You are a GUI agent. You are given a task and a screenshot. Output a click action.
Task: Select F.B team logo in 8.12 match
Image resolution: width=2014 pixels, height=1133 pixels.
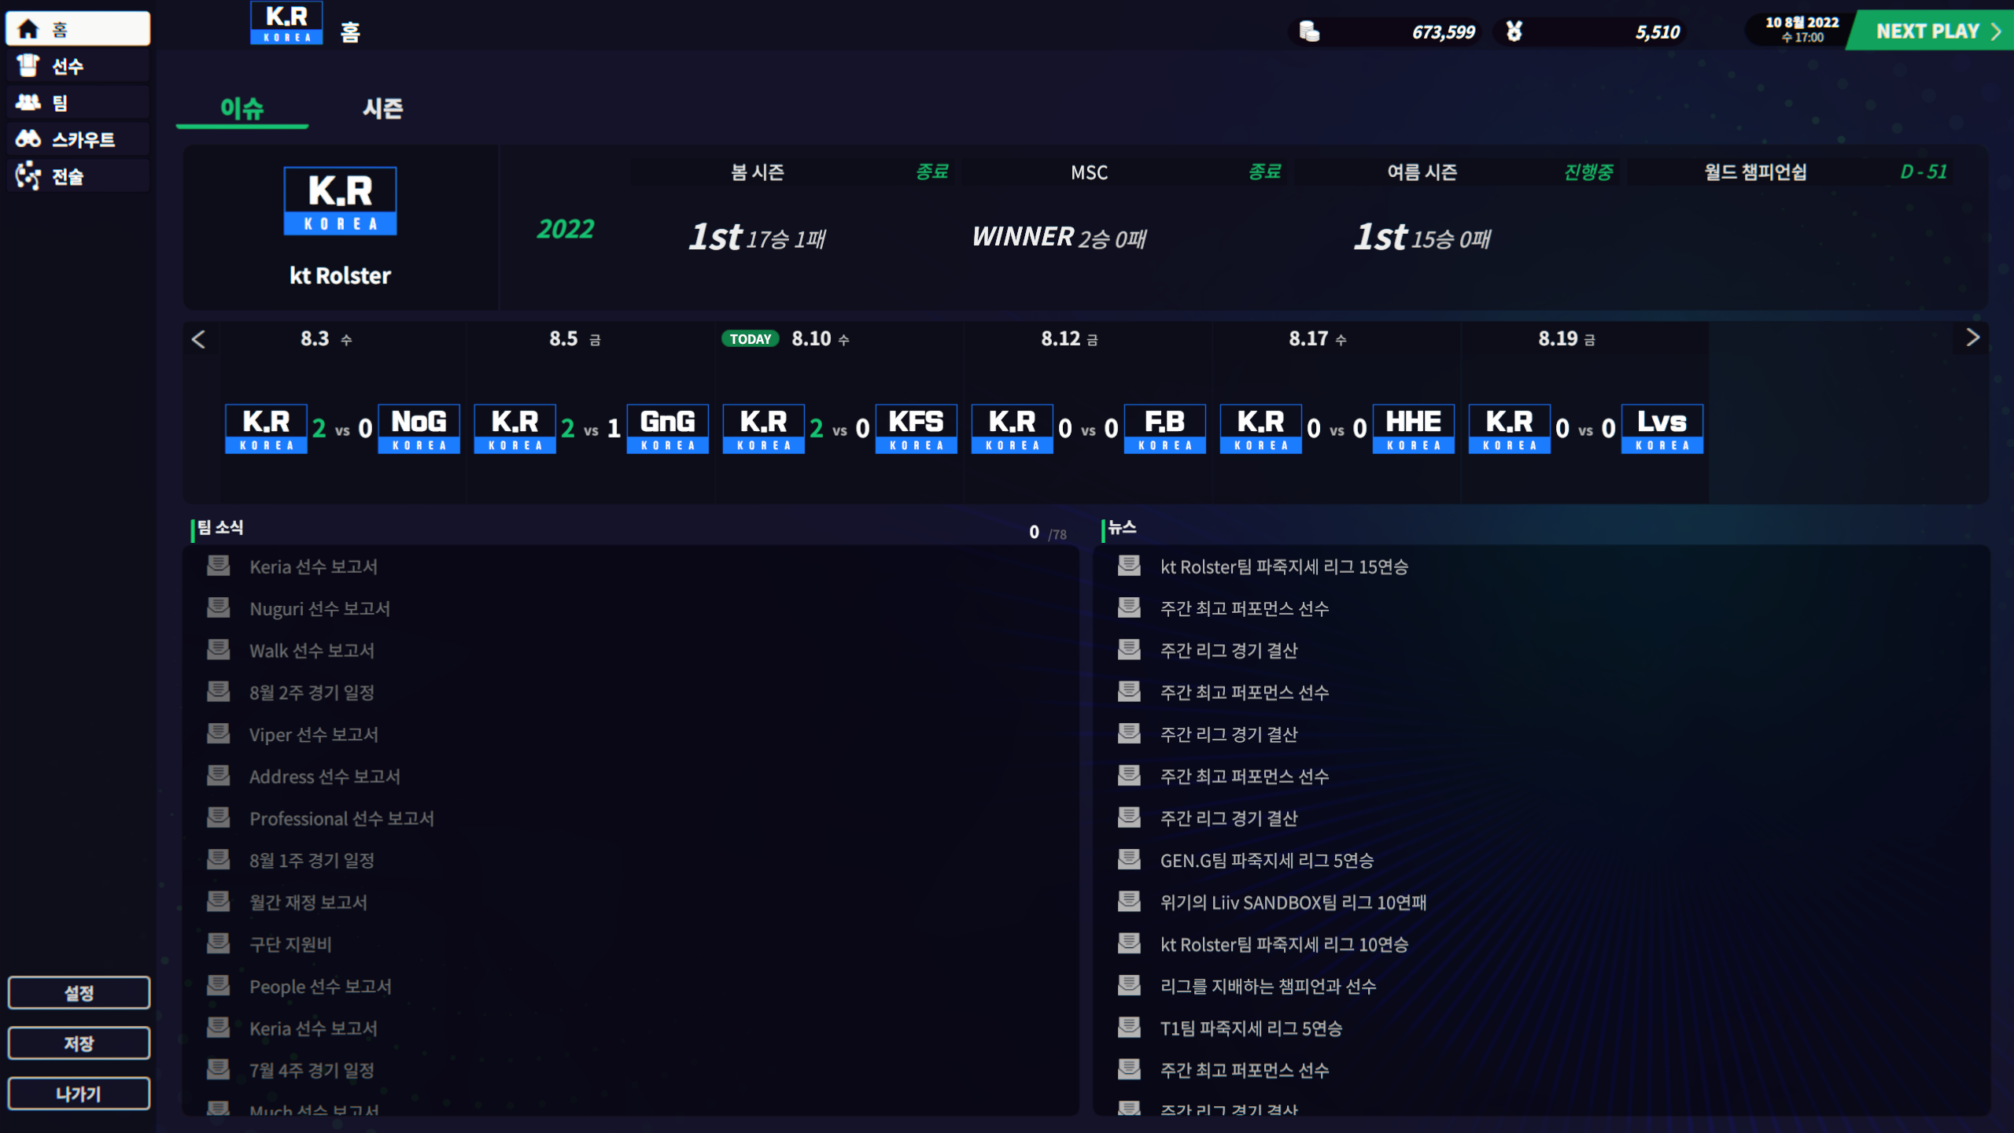[x=1165, y=429]
